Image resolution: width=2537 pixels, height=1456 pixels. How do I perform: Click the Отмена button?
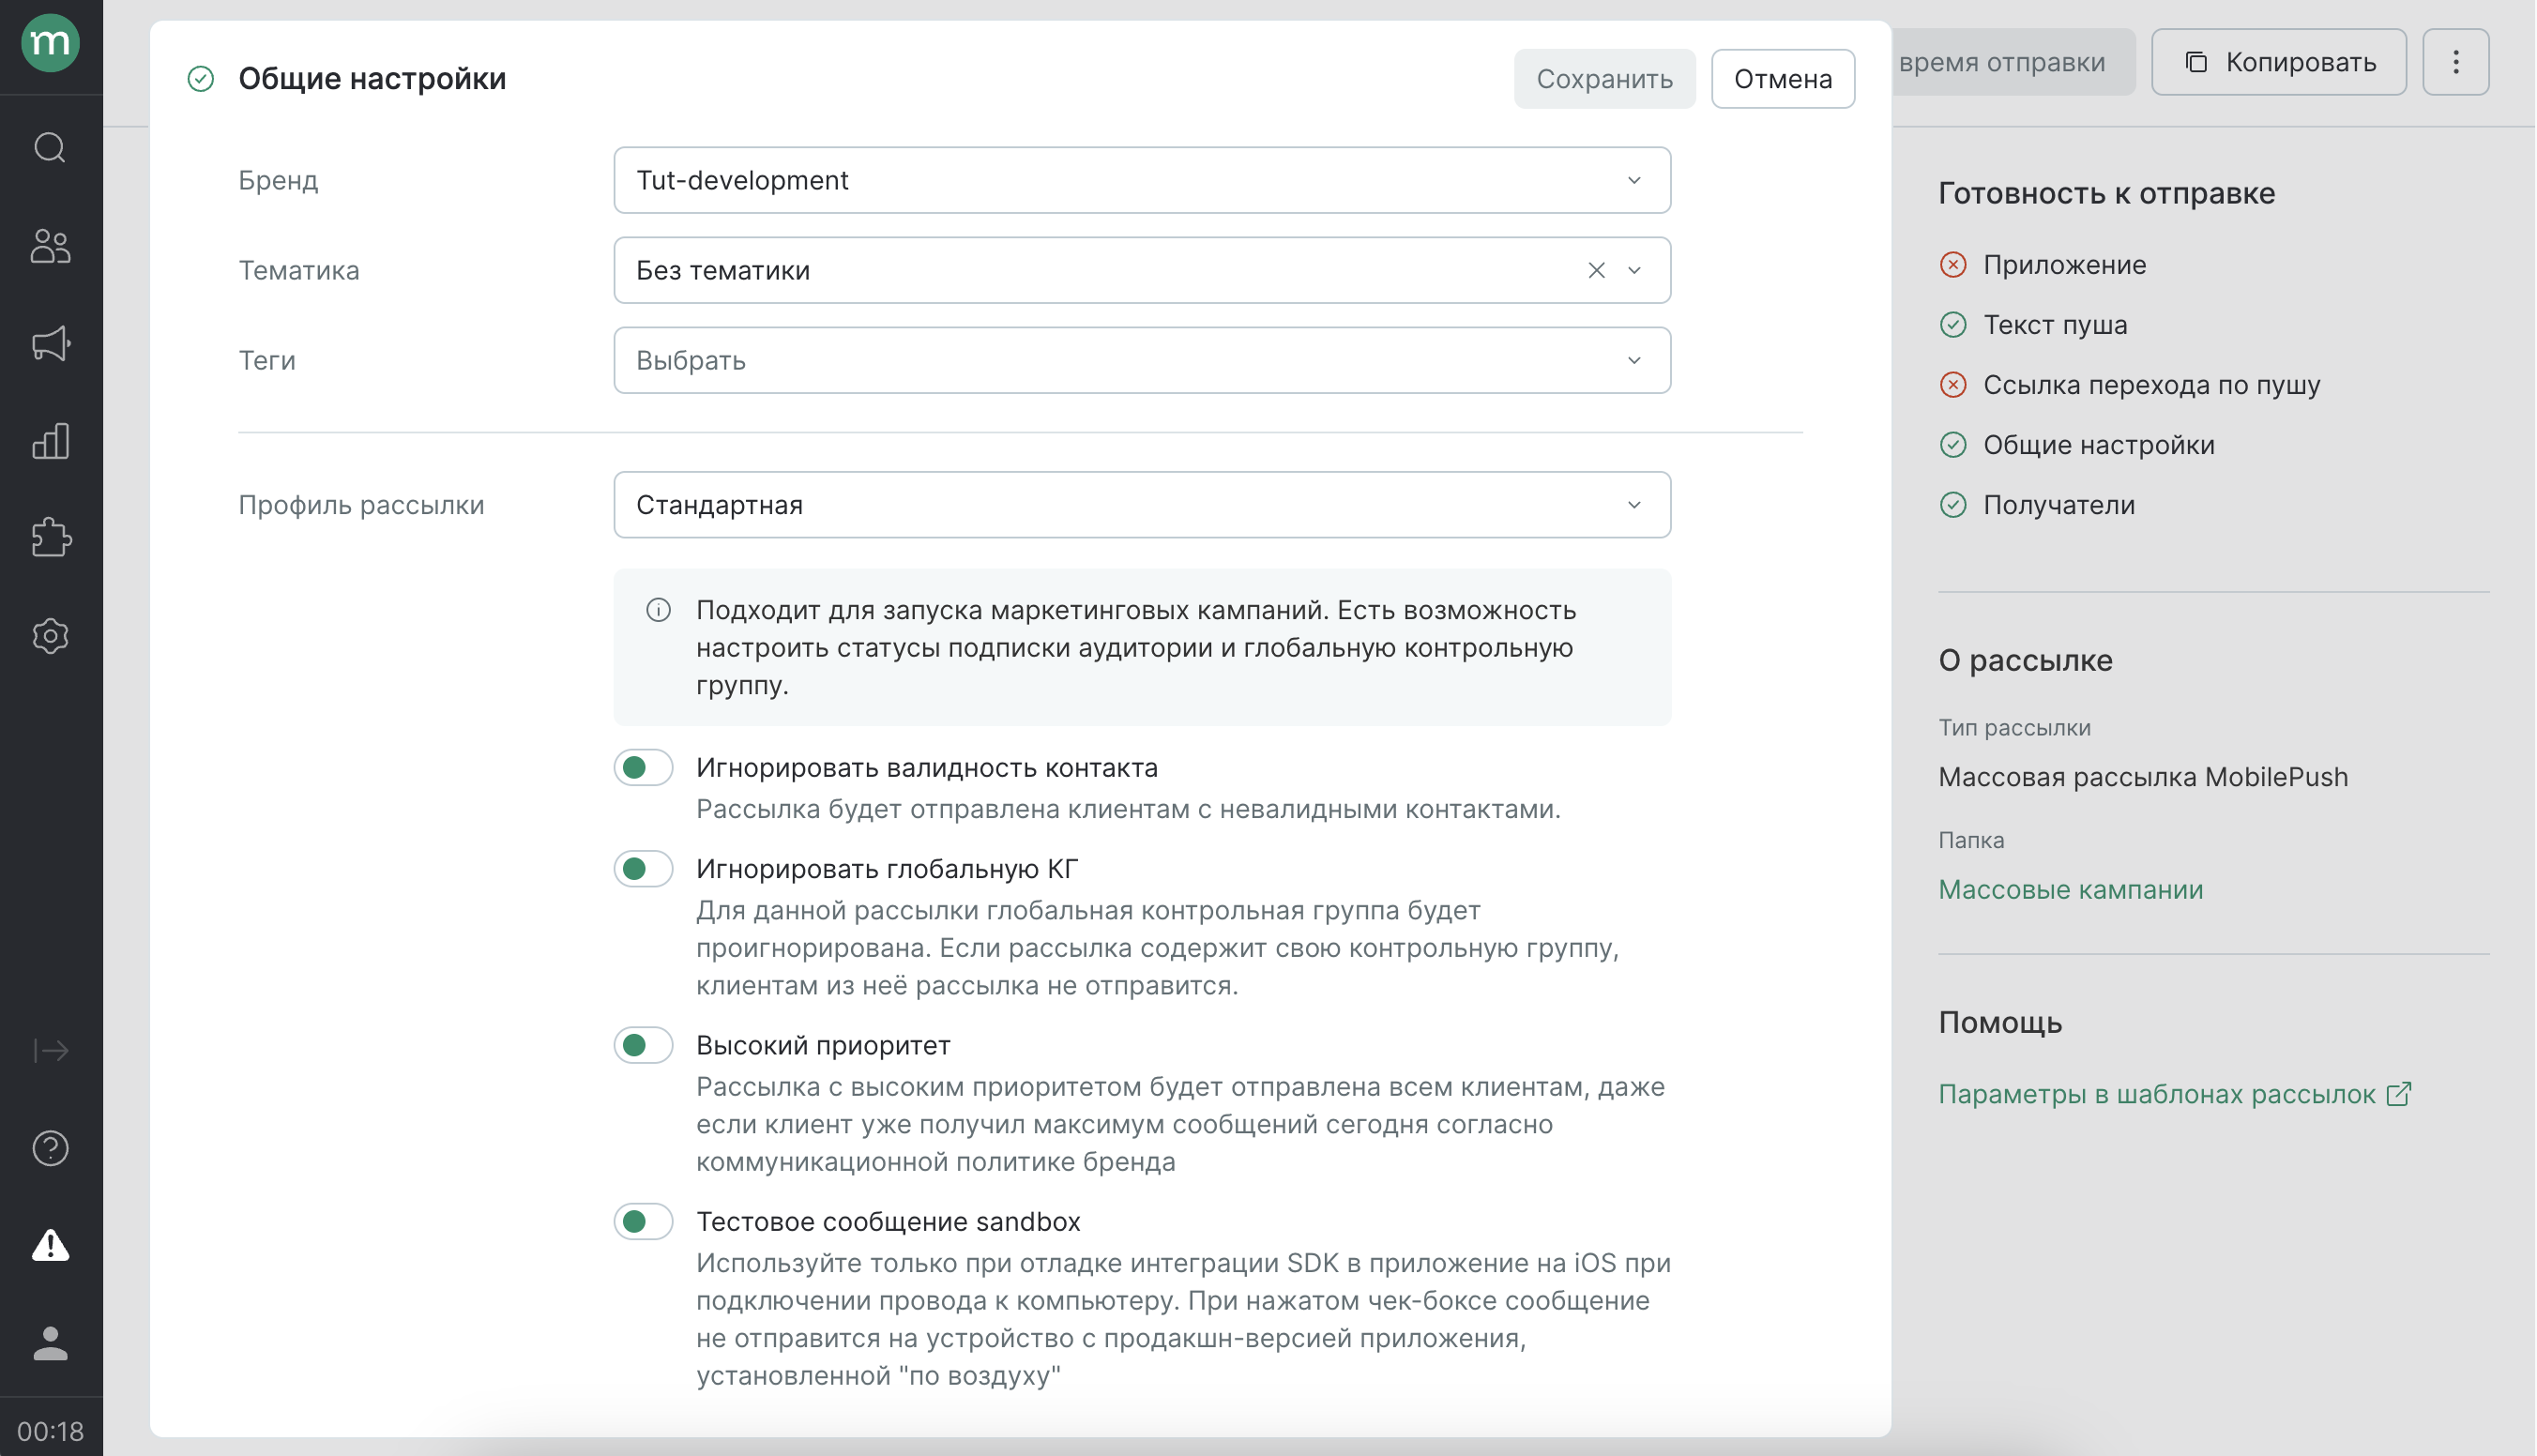coord(1783,79)
